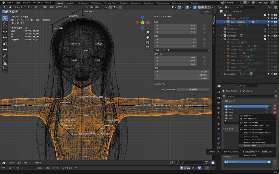Enable the hair.shape collection checkbox
This screenshot has width=279, height=174.
[x=265, y=29]
